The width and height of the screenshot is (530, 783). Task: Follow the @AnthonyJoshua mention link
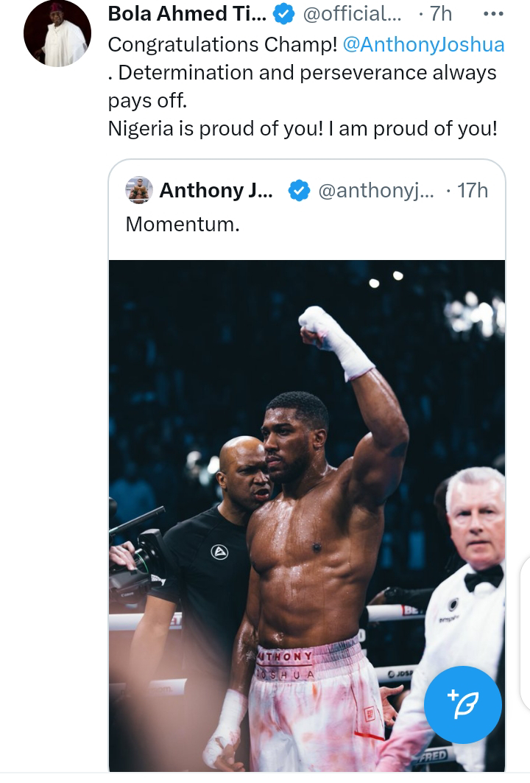[423, 44]
